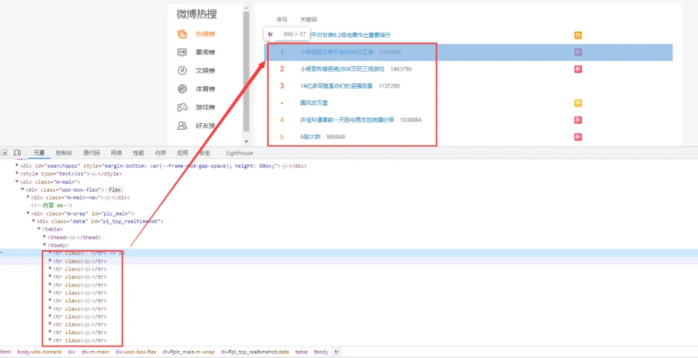Switch to the 内存 Memory tab
Screen dimensions: 698x358
pos(160,153)
